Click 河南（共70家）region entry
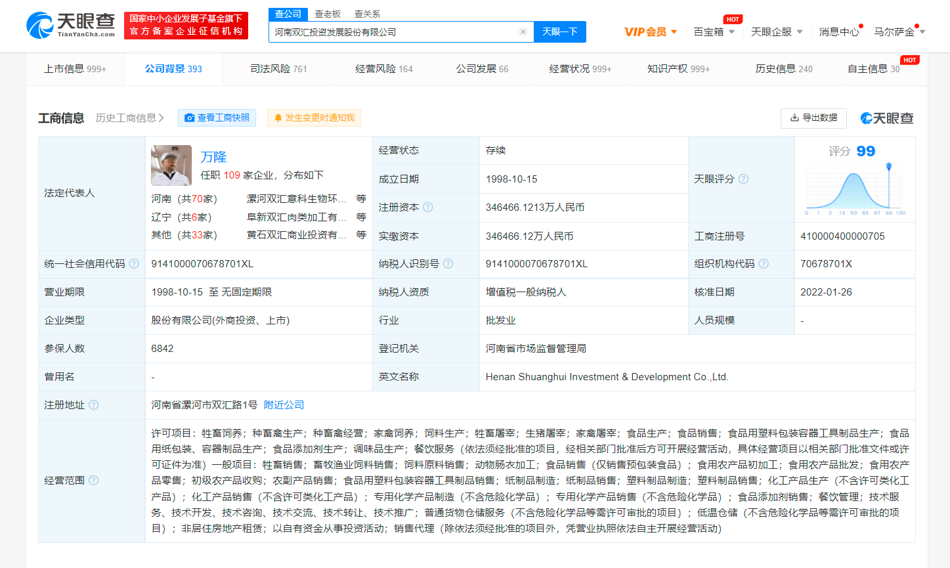This screenshot has height=568, width=950. 184,198
